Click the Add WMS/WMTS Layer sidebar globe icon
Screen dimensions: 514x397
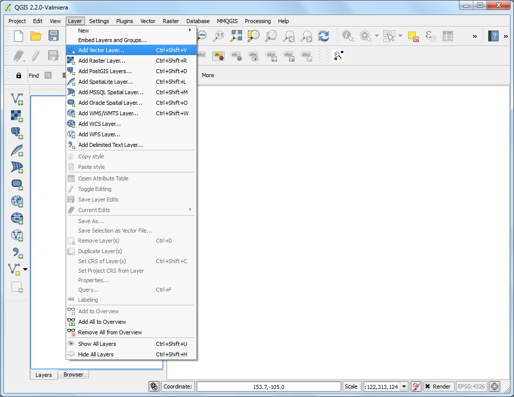[x=17, y=201]
